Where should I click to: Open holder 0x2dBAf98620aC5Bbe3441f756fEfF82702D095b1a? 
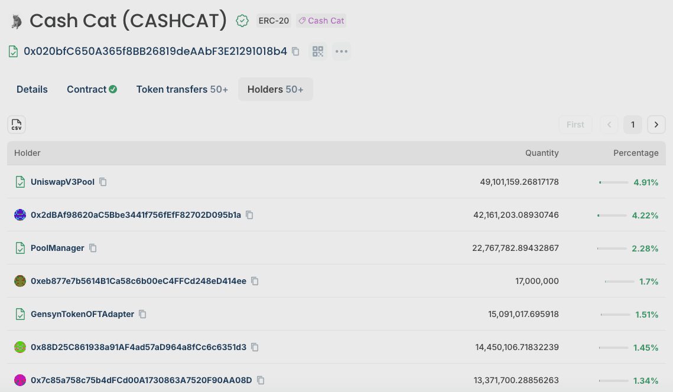136,215
